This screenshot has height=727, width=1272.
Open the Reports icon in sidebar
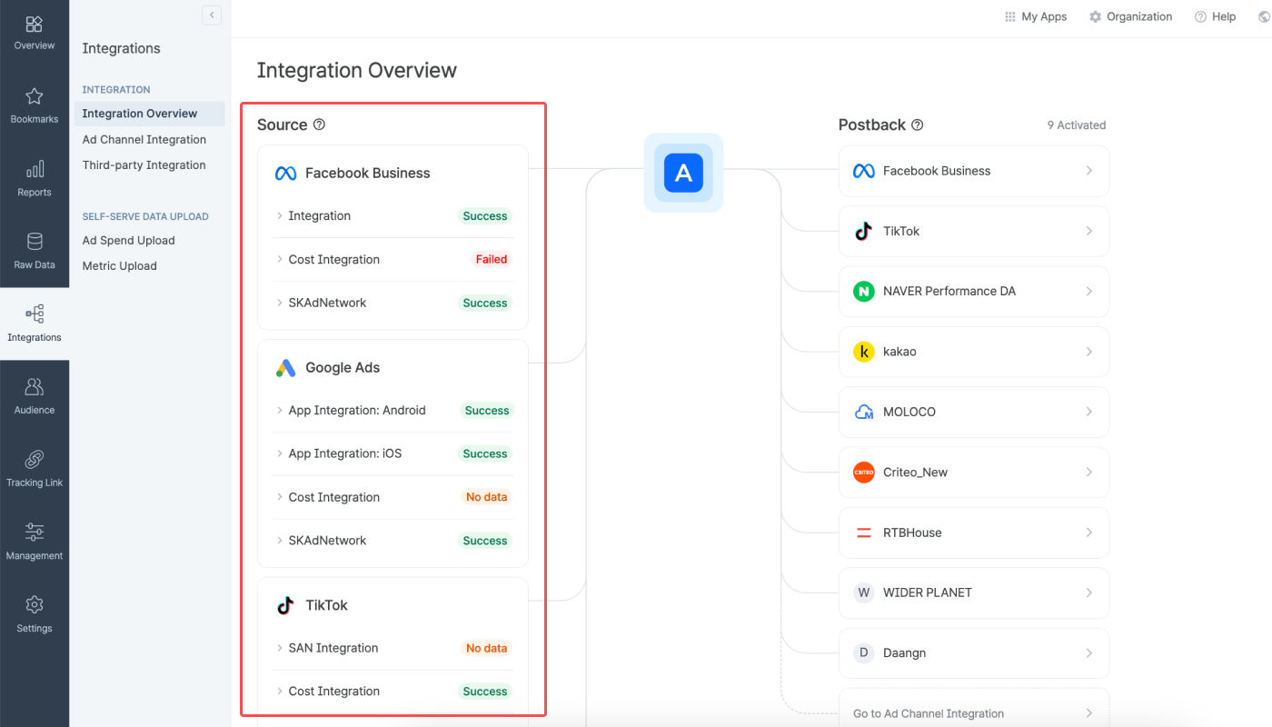[35, 175]
